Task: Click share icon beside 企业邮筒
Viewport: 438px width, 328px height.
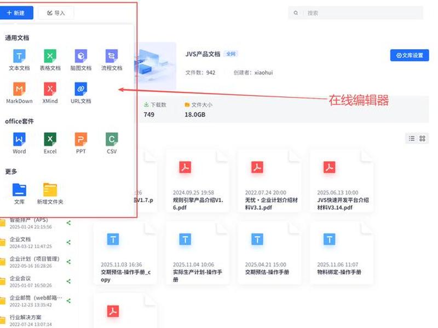Action: [x=68, y=301]
